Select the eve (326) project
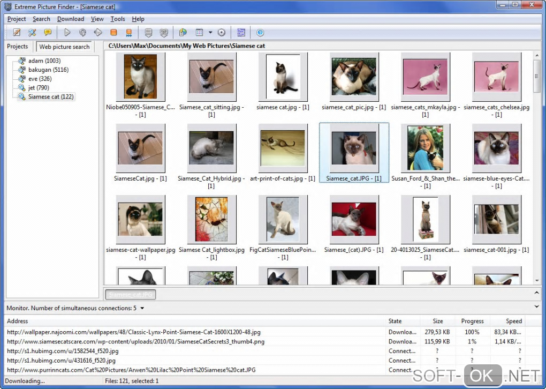 pyautogui.click(x=40, y=79)
